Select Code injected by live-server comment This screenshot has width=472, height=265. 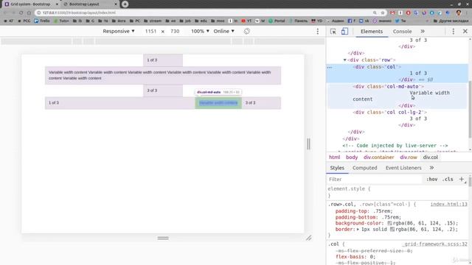(395, 146)
